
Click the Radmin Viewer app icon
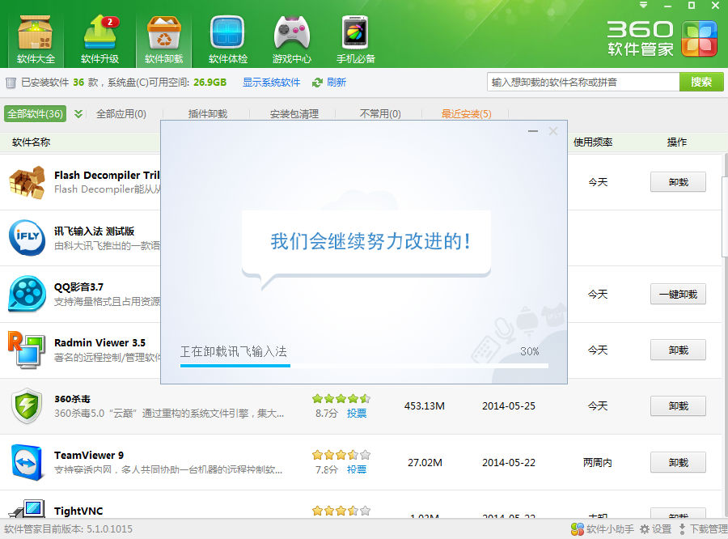pyautogui.click(x=27, y=350)
